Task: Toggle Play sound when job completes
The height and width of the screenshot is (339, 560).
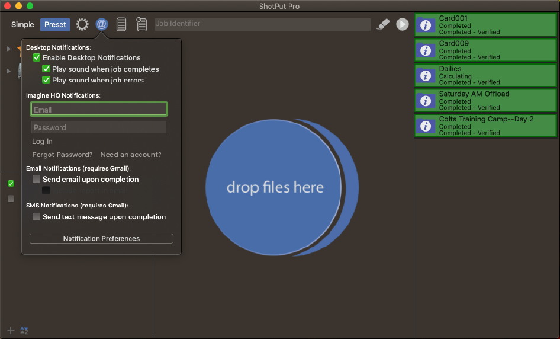Action: pos(46,69)
